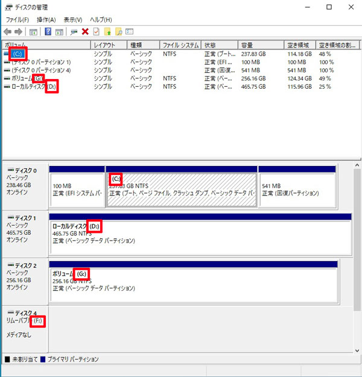The height and width of the screenshot is (377, 362).
Task: Open the ヘルプ(H) menu
Action: [101, 20]
